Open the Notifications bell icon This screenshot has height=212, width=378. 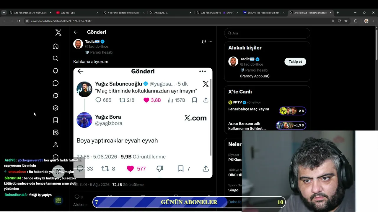pos(56,71)
